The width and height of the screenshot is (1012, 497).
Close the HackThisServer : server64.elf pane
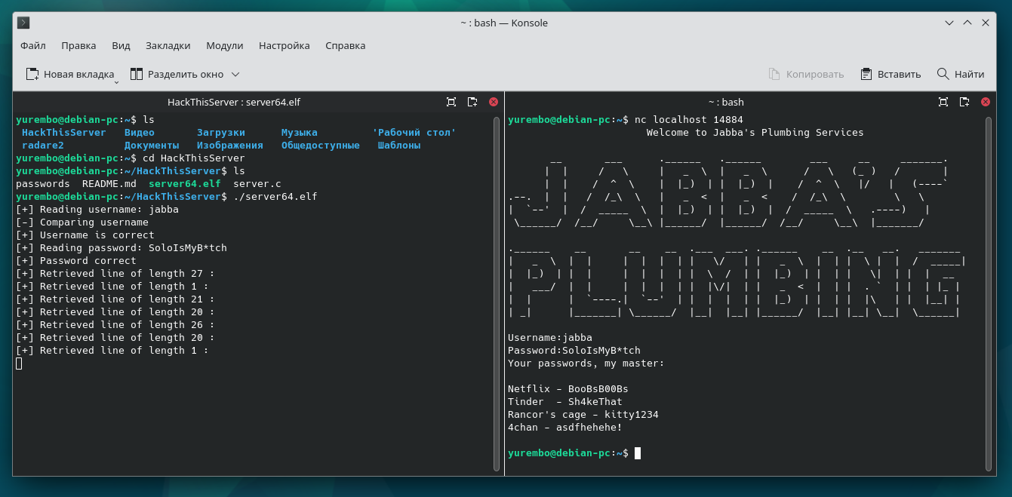tap(494, 102)
